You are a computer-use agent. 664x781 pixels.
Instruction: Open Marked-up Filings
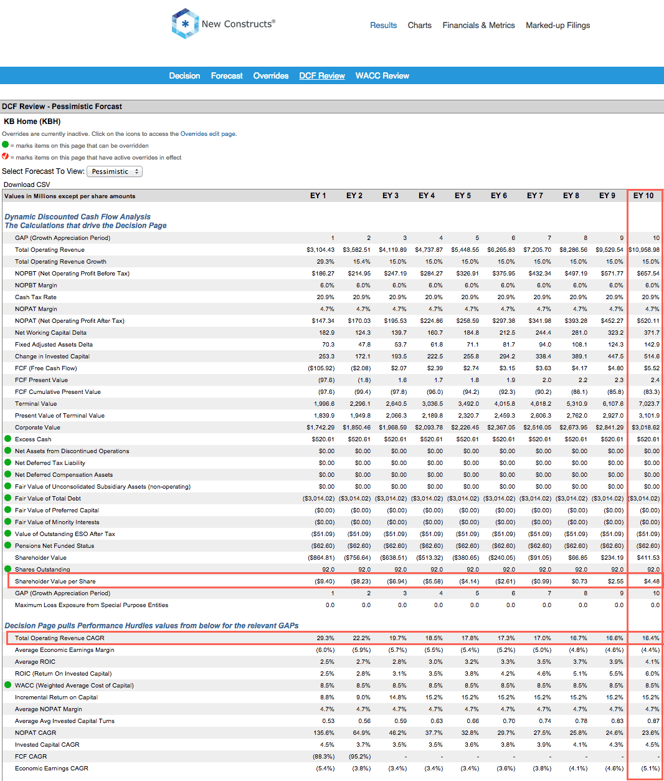[x=557, y=26]
